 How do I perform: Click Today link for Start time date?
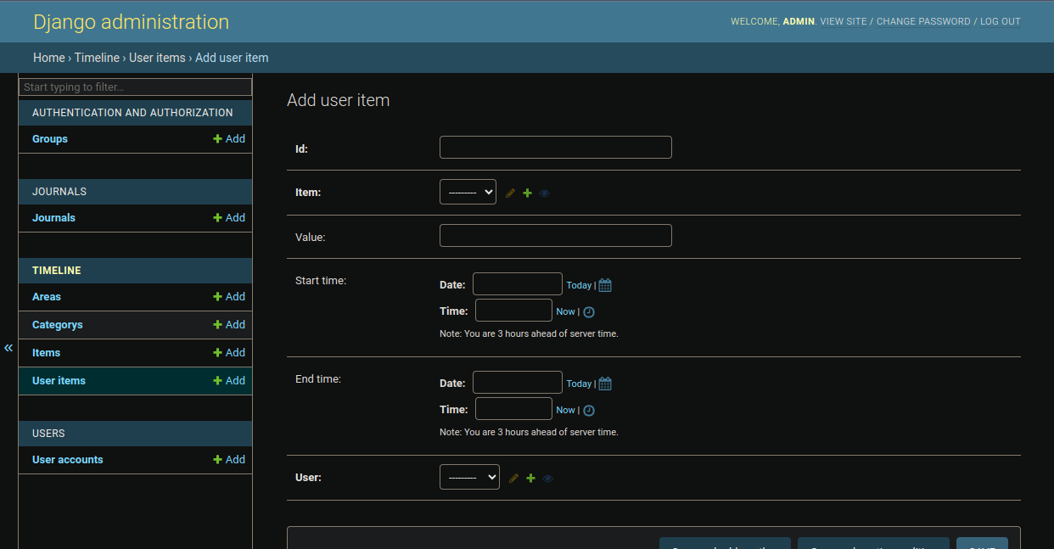579,286
